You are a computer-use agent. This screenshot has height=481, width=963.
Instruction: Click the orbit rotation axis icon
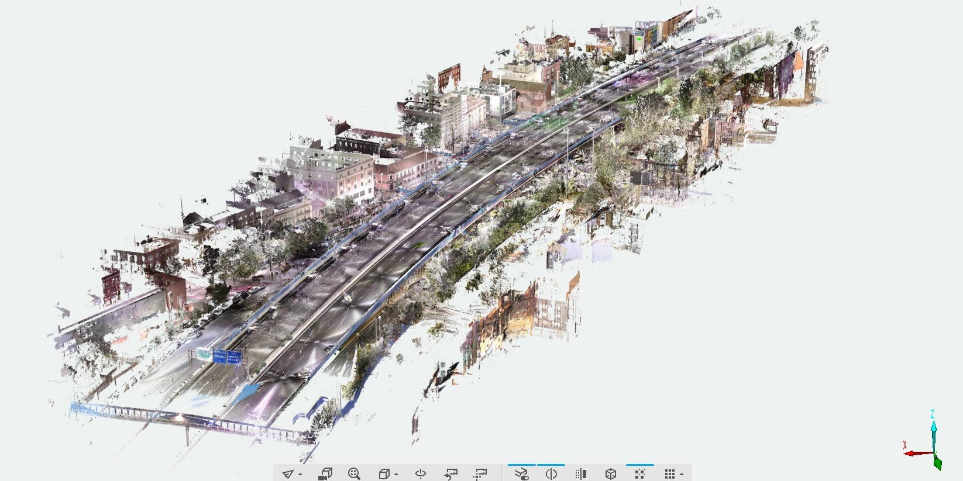pyautogui.click(x=421, y=473)
